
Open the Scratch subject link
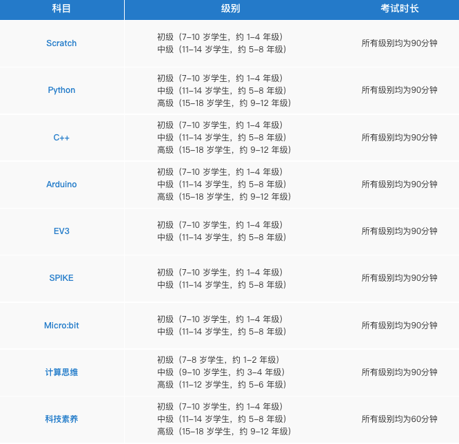click(61, 43)
